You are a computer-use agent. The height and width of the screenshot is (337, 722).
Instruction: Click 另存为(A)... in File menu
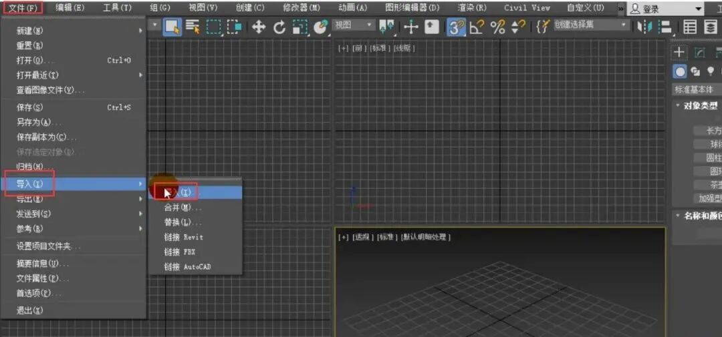coord(74,122)
